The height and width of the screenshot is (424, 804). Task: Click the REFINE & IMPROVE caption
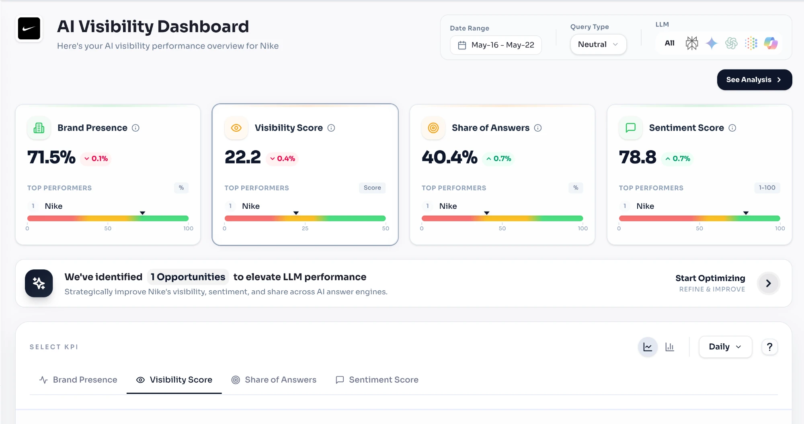(x=712, y=289)
